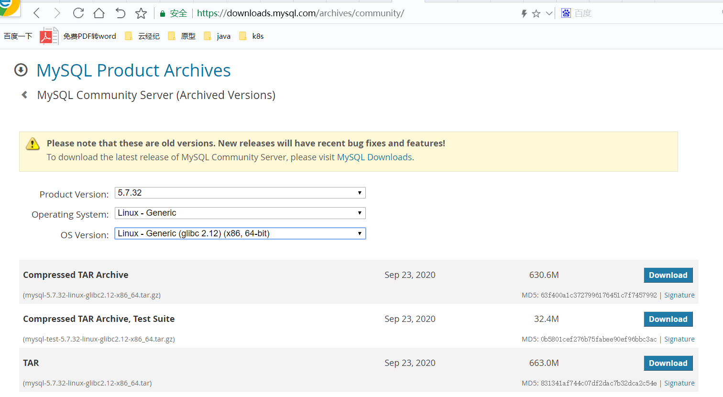Open the 百度一下 bookmark

[18, 36]
